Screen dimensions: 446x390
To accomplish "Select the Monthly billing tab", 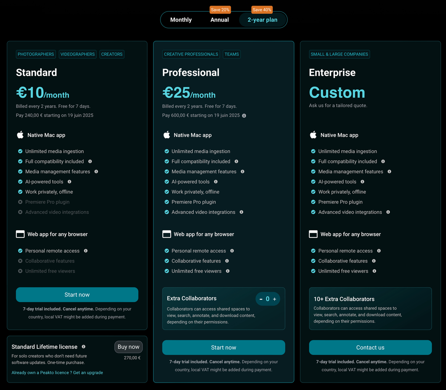I will (181, 20).
